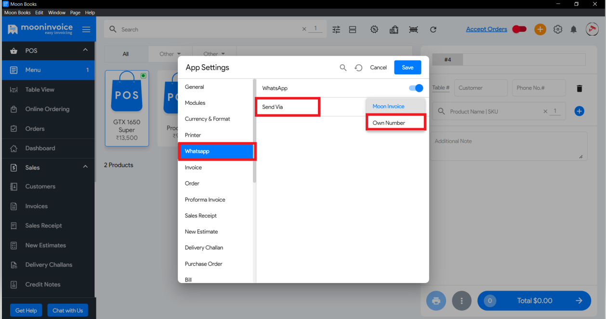Open Customers in the sidebar
Screen dimensions: 606x319
[48, 186]
